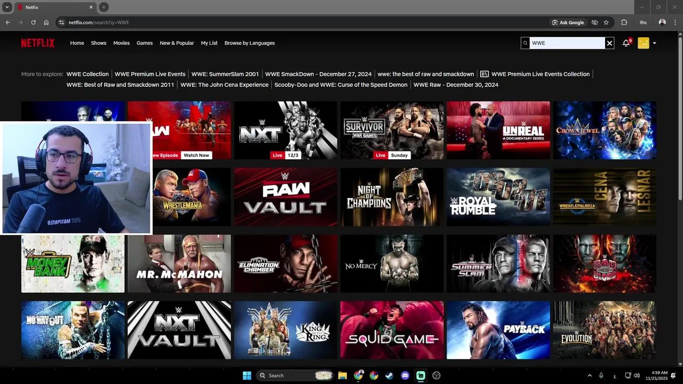The width and height of the screenshot is (683, 384).
Task: Click the browser Back arrow
Action: 7,22
